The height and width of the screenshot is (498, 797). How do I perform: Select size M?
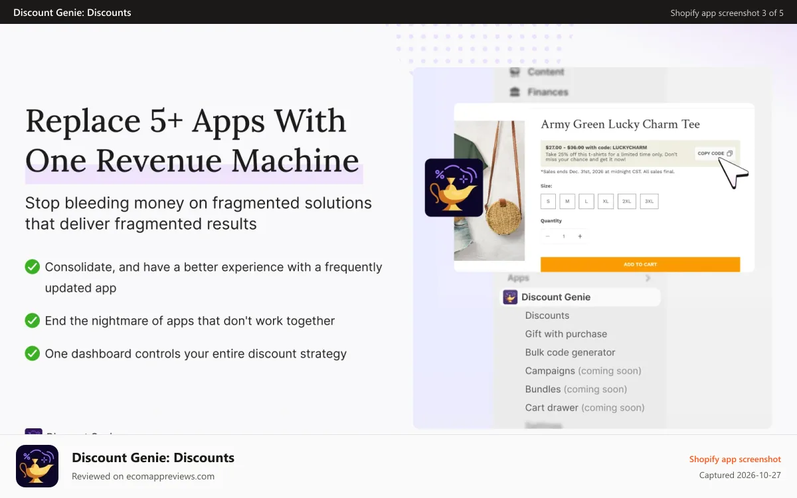(567, 201)
